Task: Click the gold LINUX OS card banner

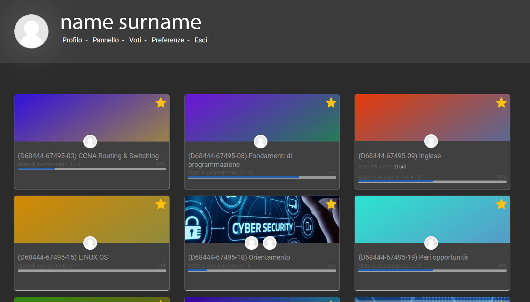Action: 92,219
